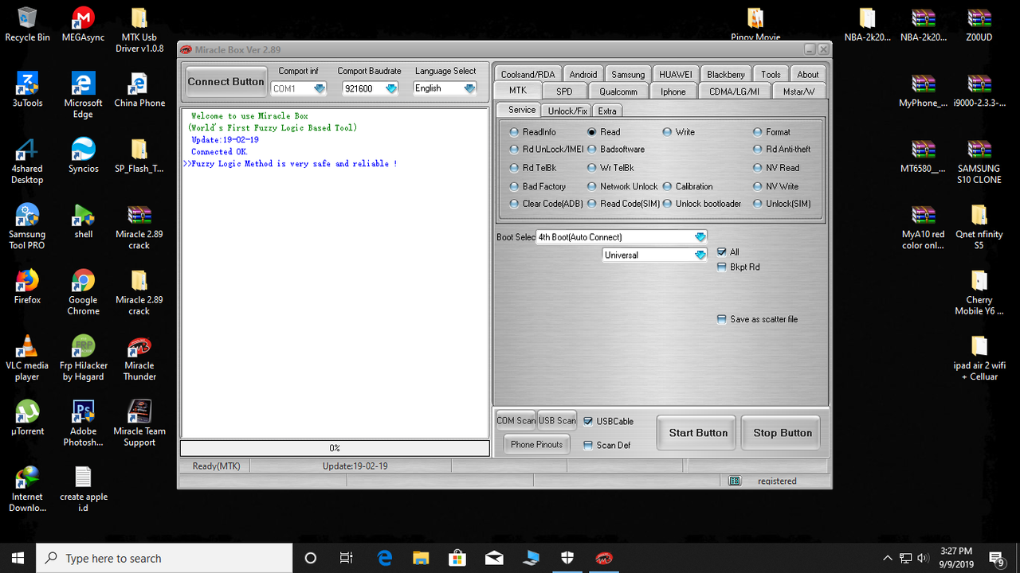Open the Cherry Mobile Y6 folder

[x=979, y=293]
